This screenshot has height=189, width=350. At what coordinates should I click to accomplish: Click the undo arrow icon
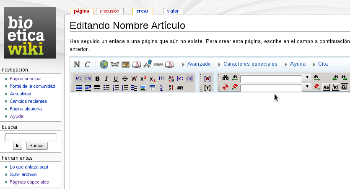(79, 79)
